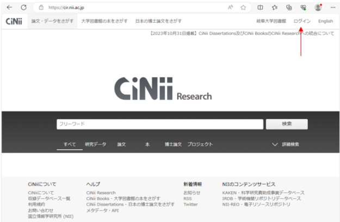The width and height of the screenshot is (340, 222).
Task: Select the 論文 search category tab
Action: click(121, 144)
